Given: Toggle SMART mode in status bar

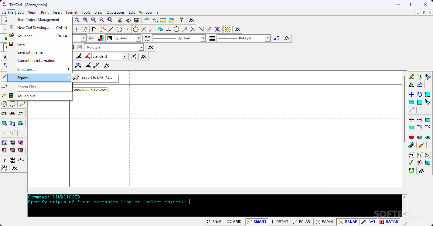Looking at the screenshot, I should click(x=257, y=221).
